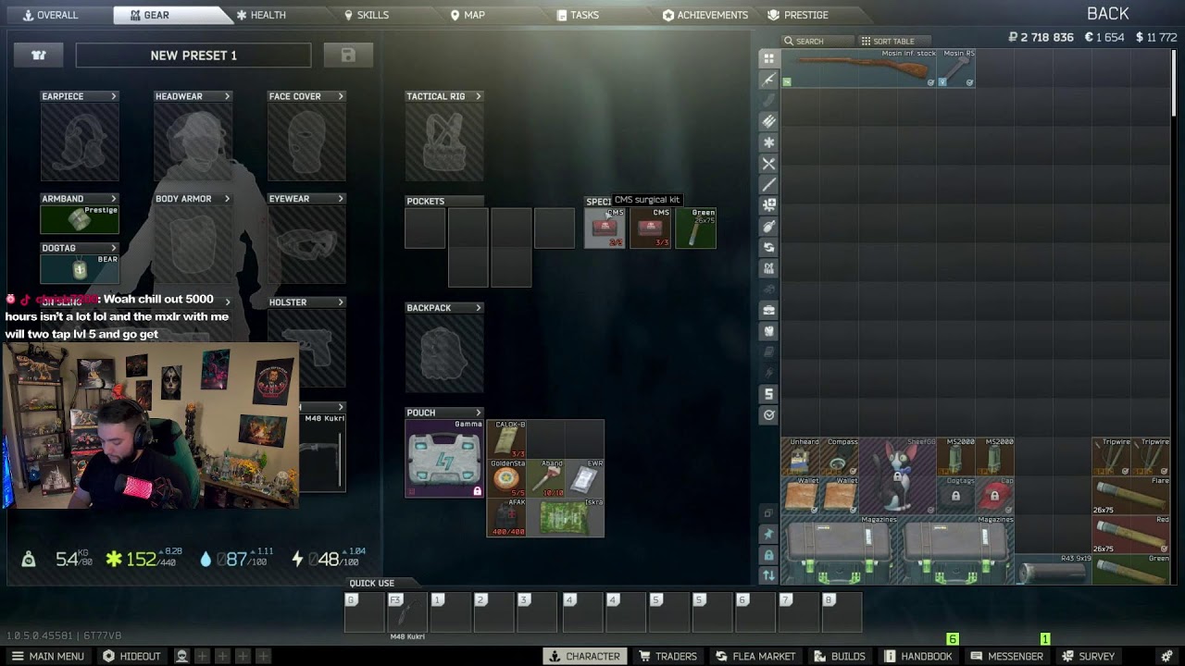Select the red Cap item

click(994, 495)
